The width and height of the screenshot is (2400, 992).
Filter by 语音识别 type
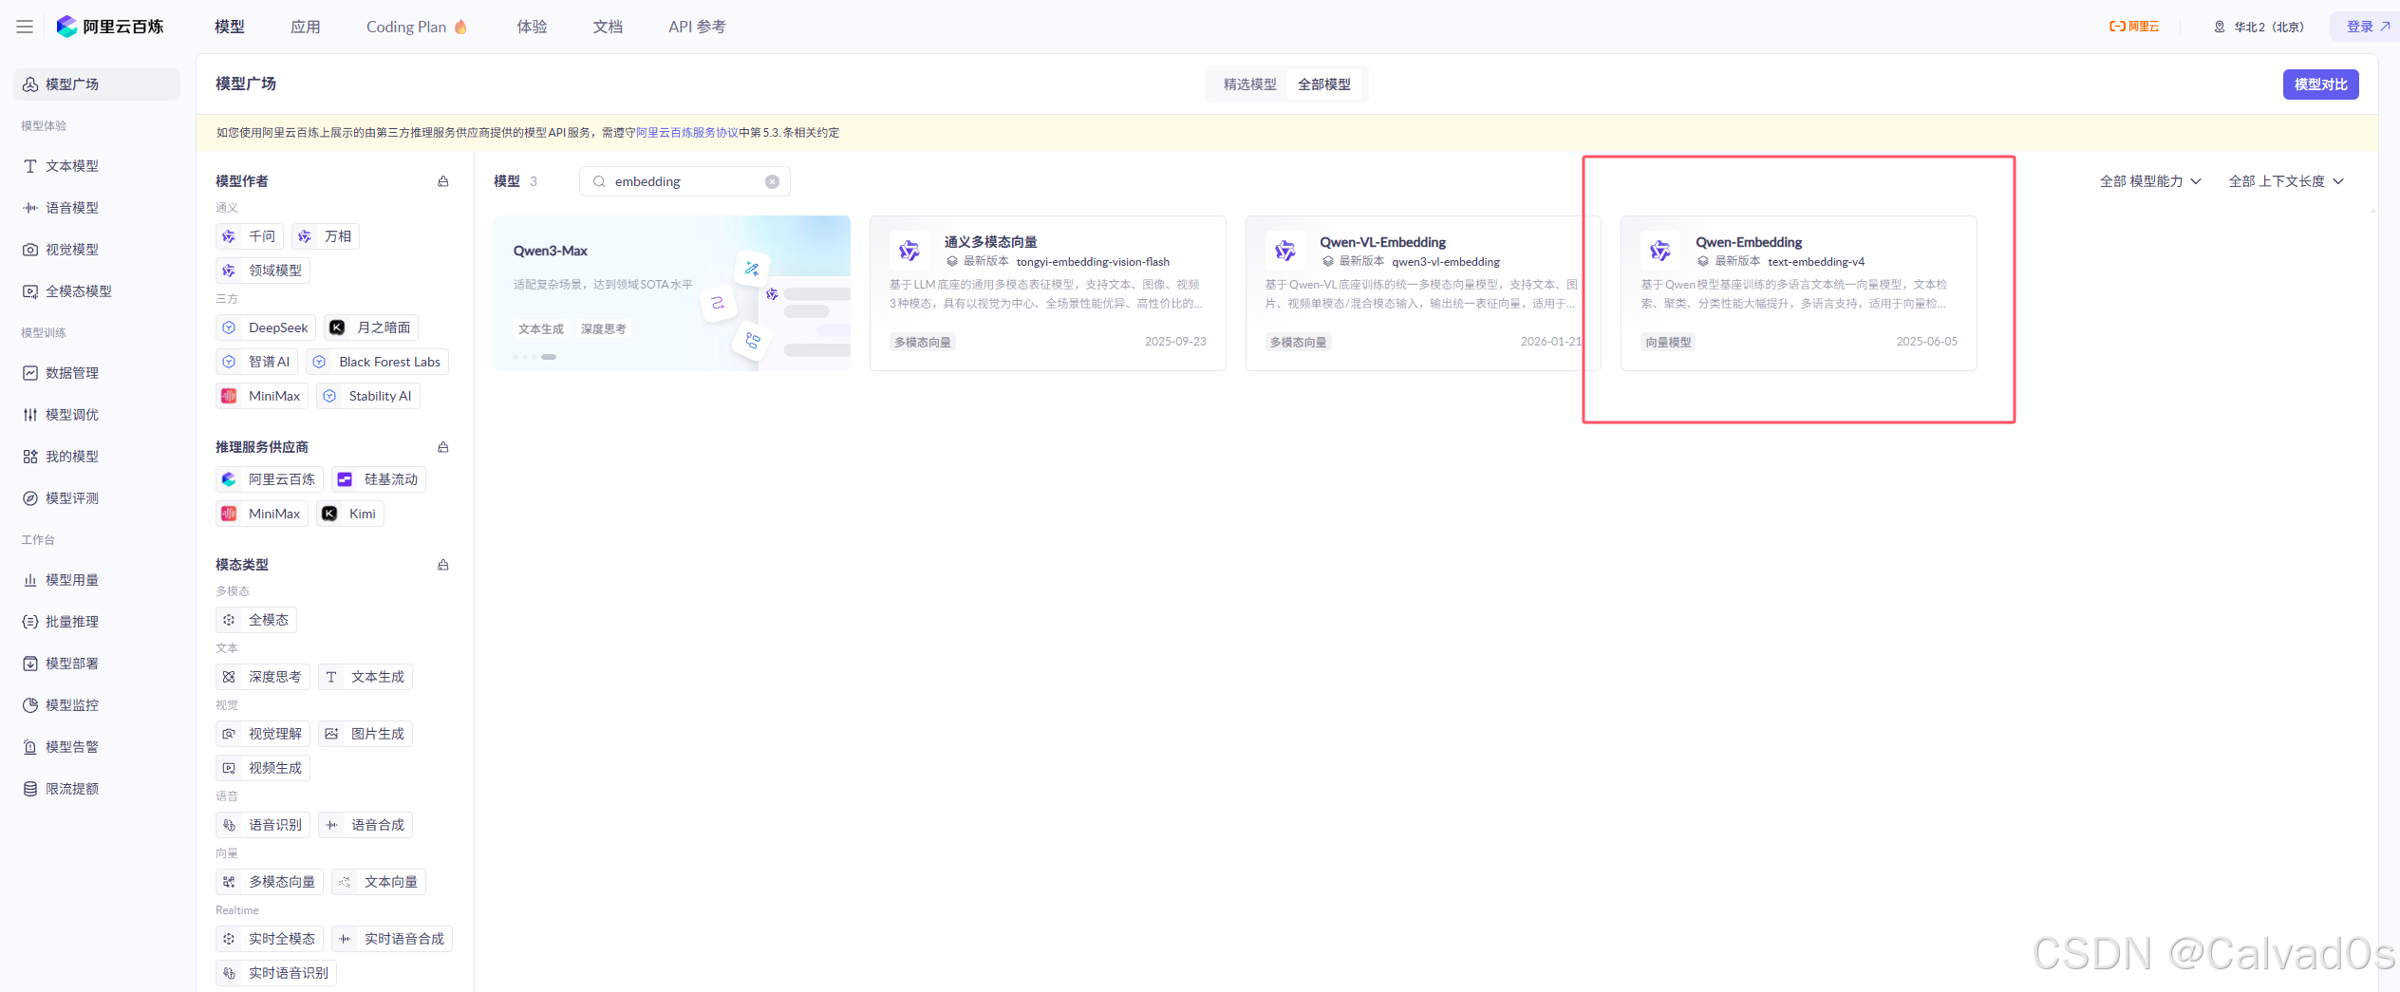click(x=263, y=825)
